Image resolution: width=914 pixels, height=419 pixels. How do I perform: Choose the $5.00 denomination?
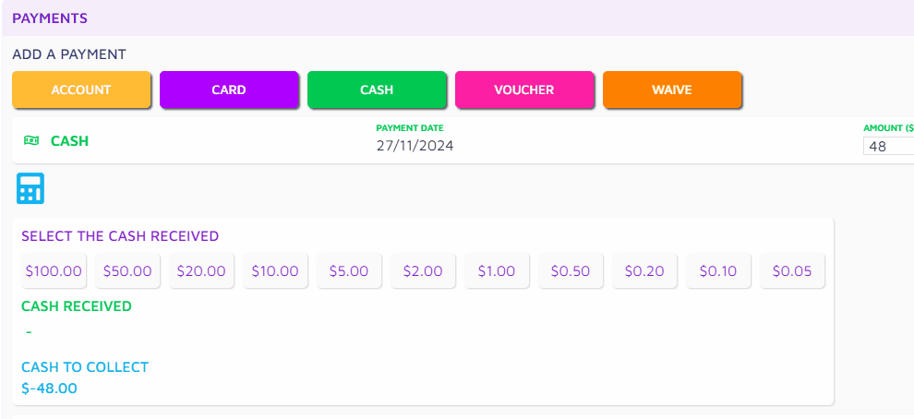[x=349, y=271]
